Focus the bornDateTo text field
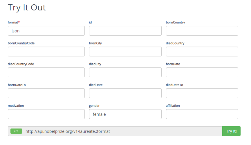Viewport: 251px width, 145px height. click(46, 93)
